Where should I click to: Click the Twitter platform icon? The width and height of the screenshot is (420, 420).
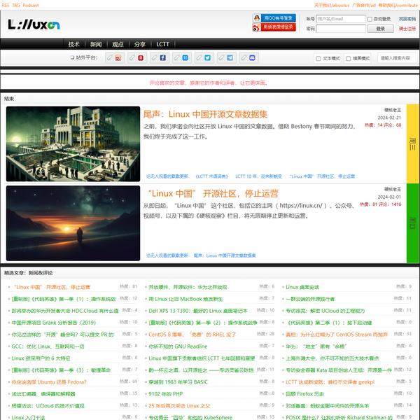[208, 58]
